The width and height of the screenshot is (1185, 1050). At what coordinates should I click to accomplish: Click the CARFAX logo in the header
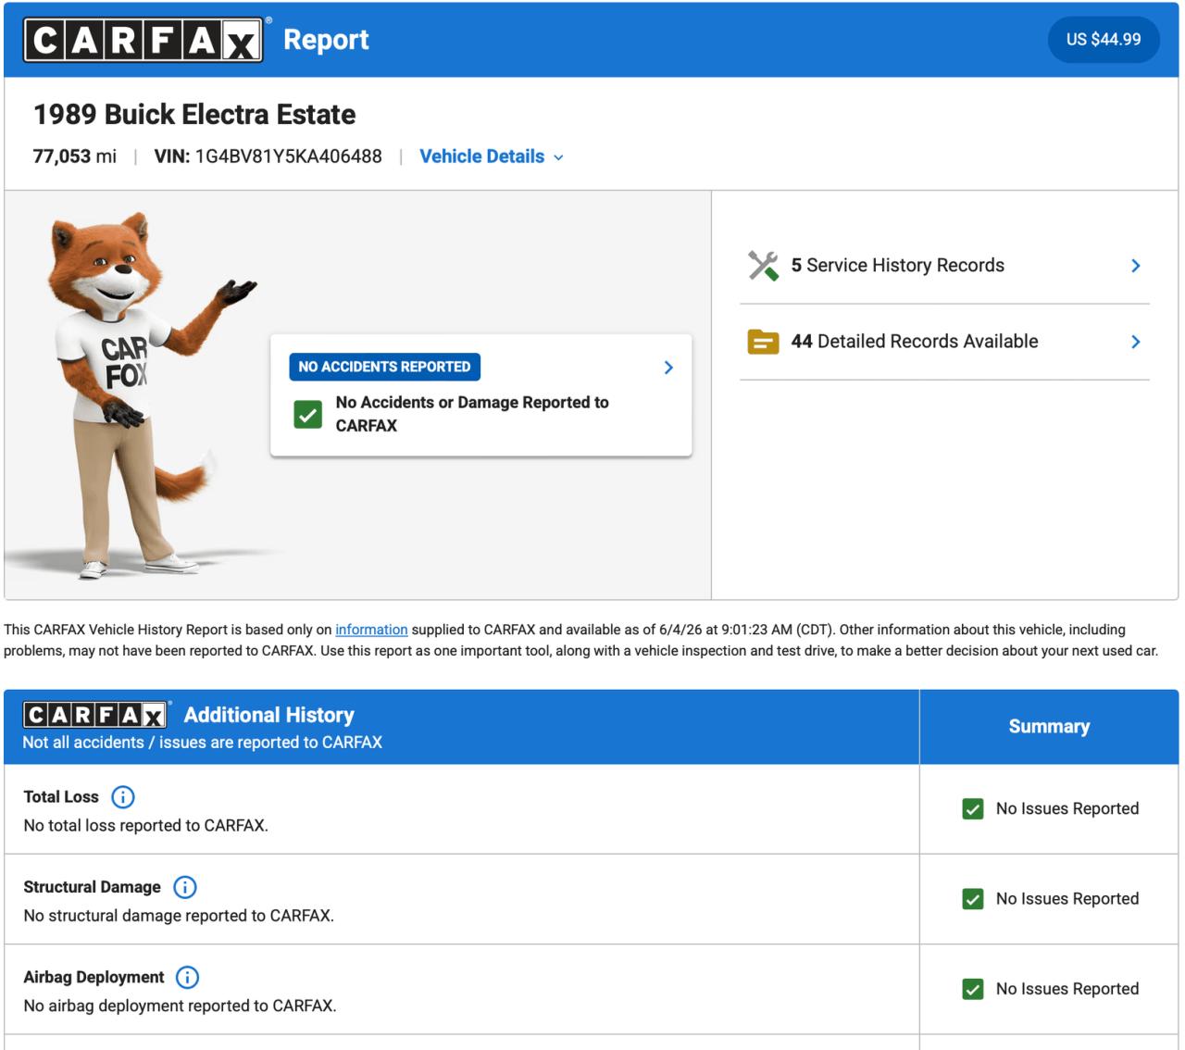tap(143, 40)
